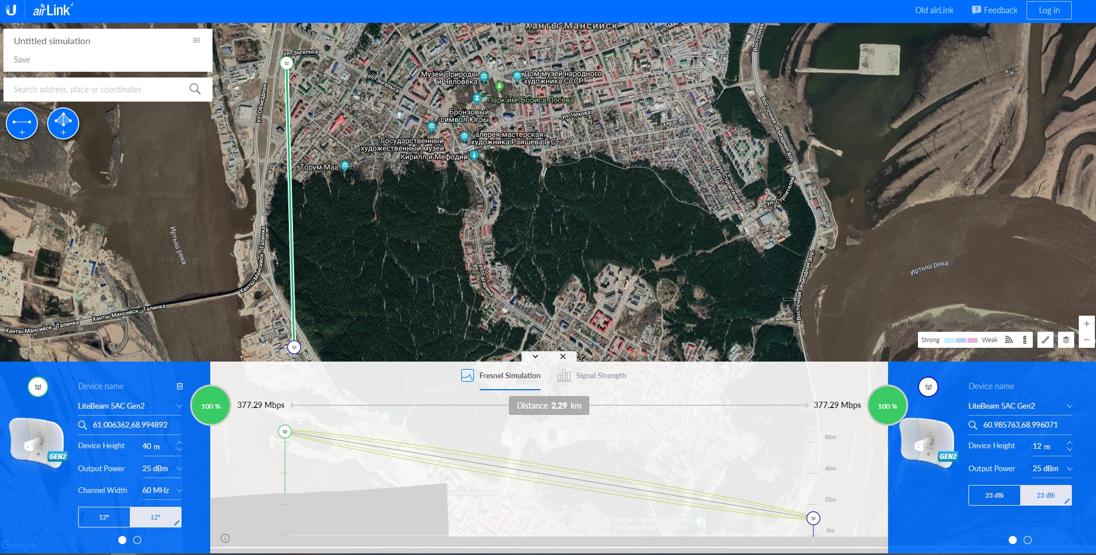The image size is (1096, 555).
Task: Open Old airLink link
Action: point(934,10)
